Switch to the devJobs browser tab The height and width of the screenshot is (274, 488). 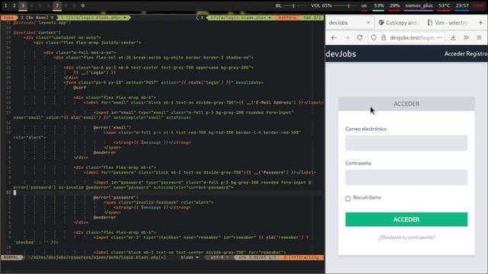coord(349,23)
